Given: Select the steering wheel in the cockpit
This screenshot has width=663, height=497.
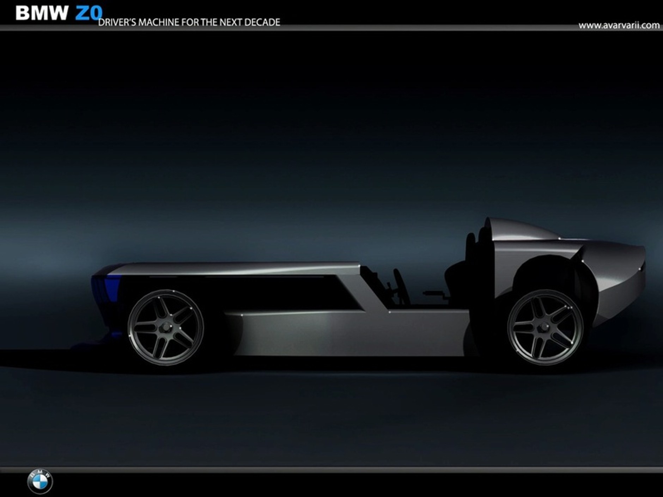Looking at the screenshot, I should tap(401, 286).
